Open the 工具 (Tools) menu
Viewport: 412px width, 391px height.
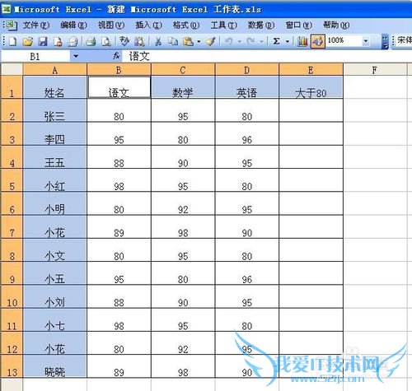(223, 26)
